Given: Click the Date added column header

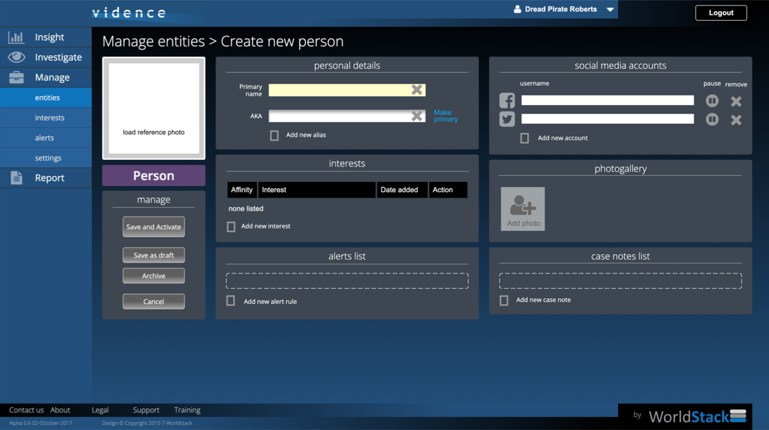Looking at the screenshot, I should tap(402, 190).
